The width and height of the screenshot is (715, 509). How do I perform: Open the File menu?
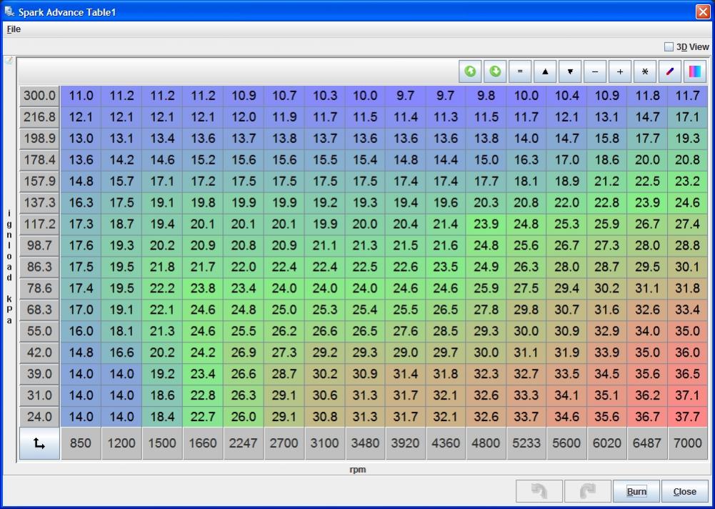(14, 29)
